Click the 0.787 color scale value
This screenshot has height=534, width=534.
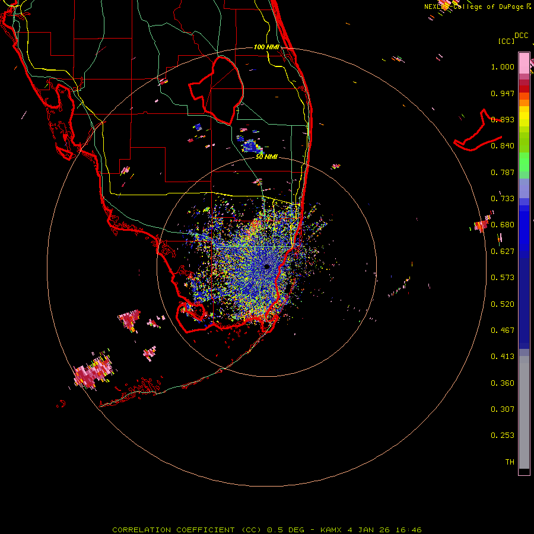503,172
